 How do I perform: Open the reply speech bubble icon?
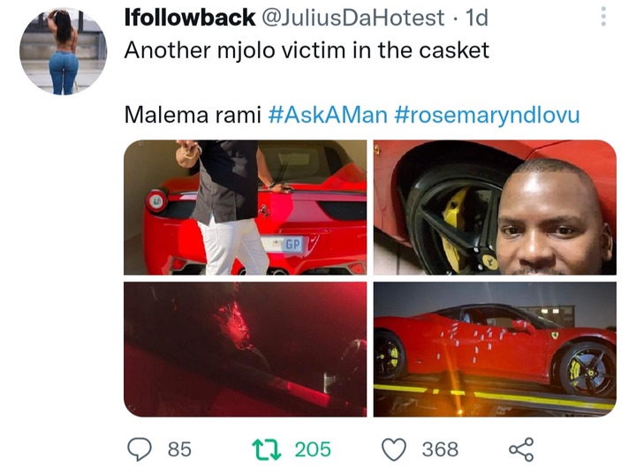tap(140, 449)
